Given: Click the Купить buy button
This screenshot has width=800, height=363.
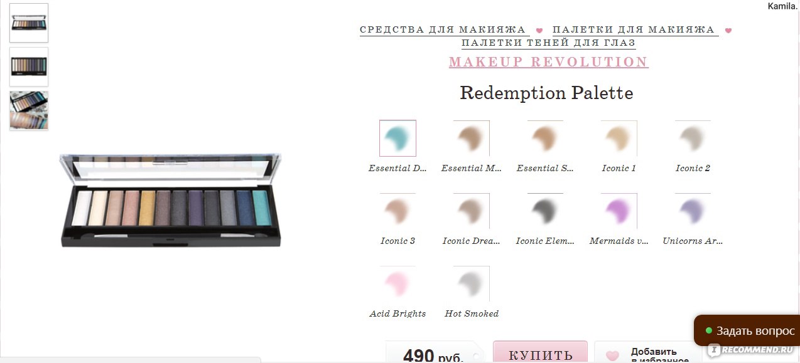Looking at the screenshot, I should (540, 353).
